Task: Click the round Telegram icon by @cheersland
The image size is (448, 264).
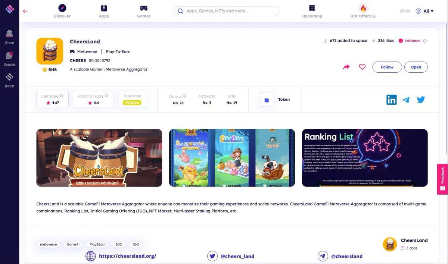Action: (x=323, y=256)
